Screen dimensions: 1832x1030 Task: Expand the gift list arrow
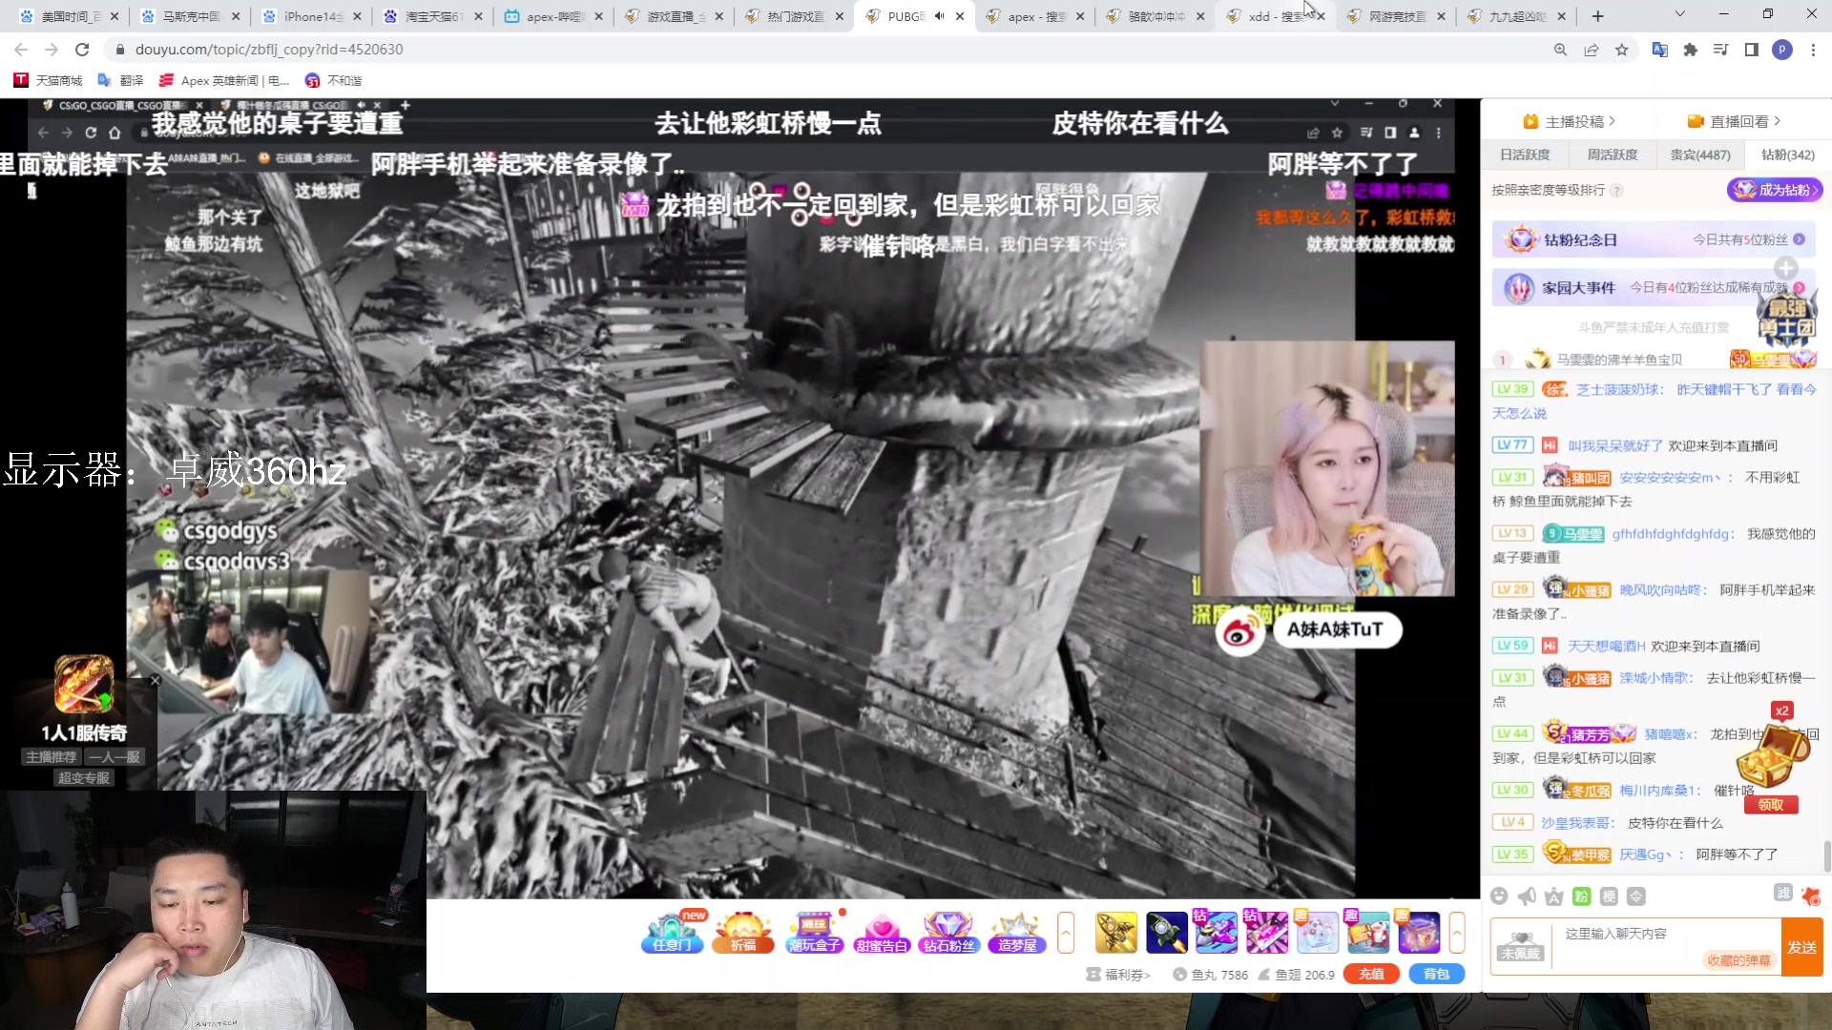click(1456, 932)
